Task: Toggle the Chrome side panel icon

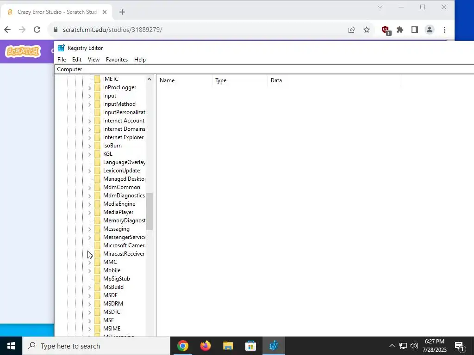Action: pyautogui.click(x=414, y=30)
